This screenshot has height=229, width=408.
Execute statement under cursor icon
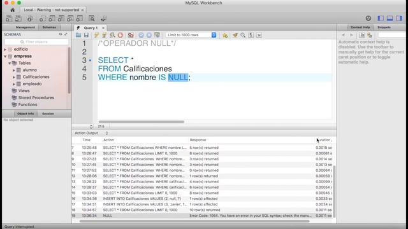104,35
